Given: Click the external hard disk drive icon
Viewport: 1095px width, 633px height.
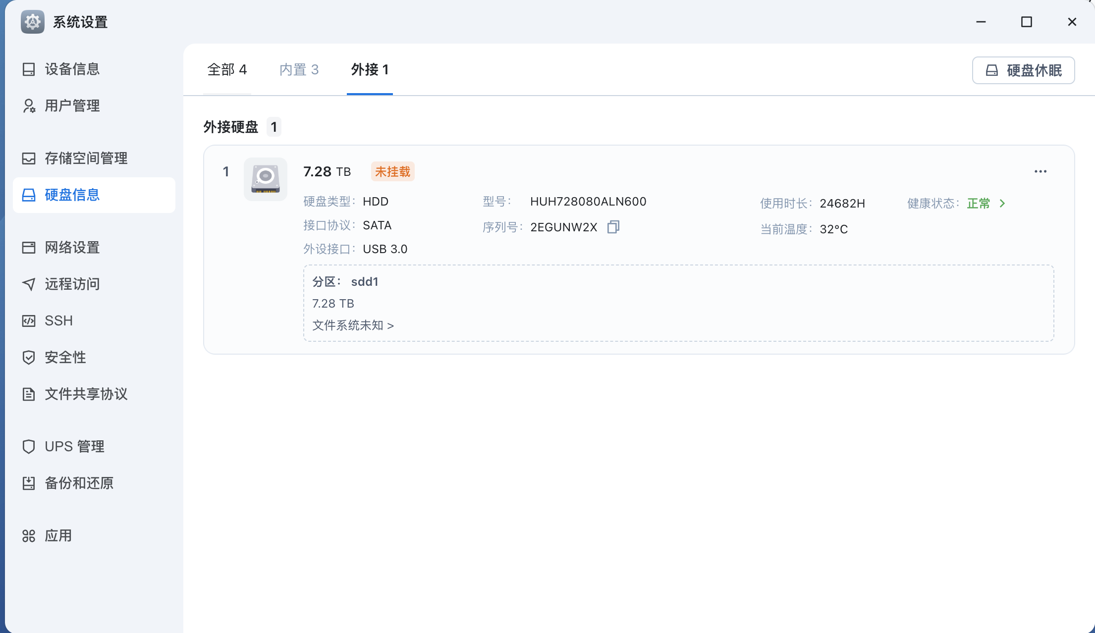Looking at the screenshot, I should click(266, 179).
